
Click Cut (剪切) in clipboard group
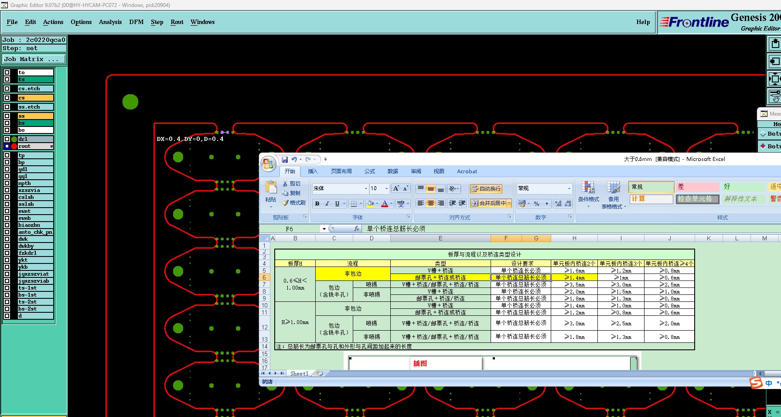coord(291,184)
